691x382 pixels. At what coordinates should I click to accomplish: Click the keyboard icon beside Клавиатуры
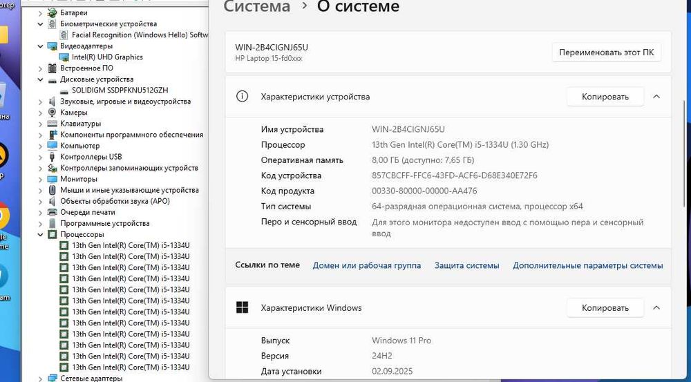(53, 124)
